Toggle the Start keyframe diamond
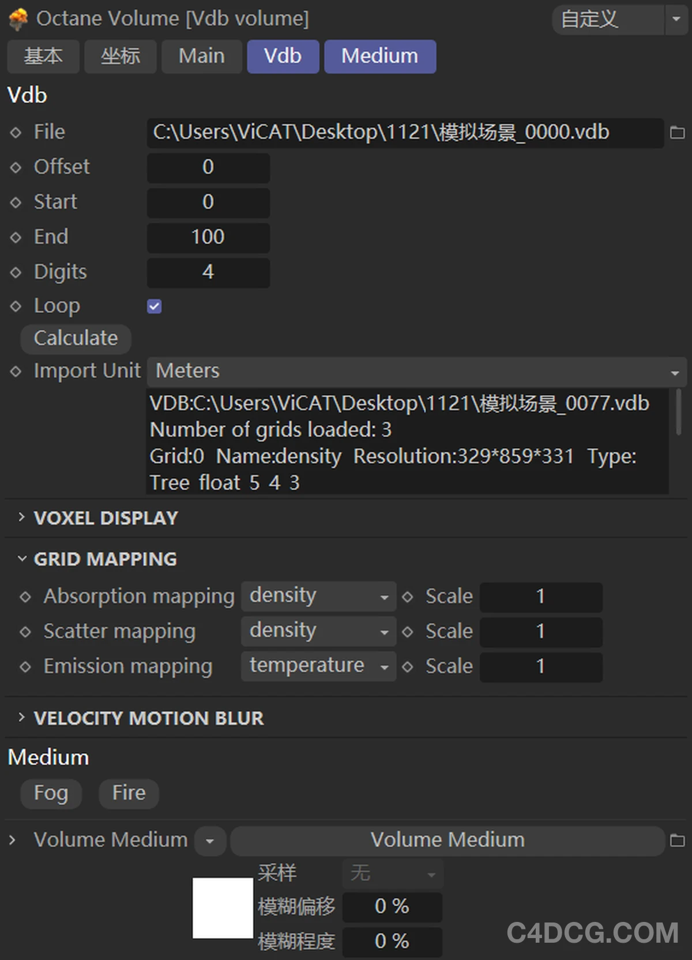Image resolution: width=692 pixels, height=960 pixels. pyautogui.click(x=16, y=202)
